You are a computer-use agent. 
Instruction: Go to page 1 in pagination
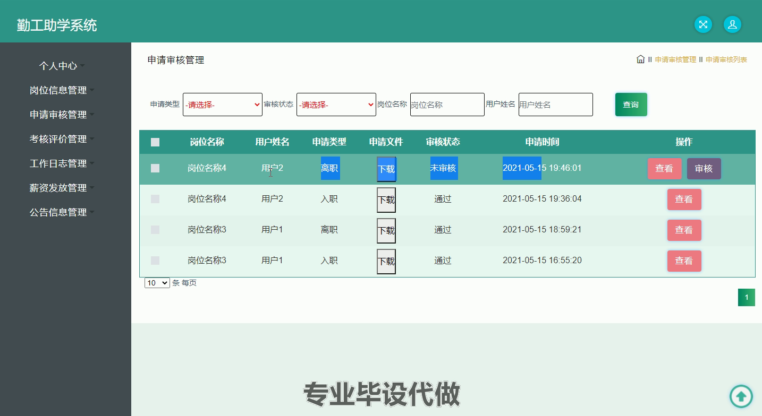tap(746, 297)
